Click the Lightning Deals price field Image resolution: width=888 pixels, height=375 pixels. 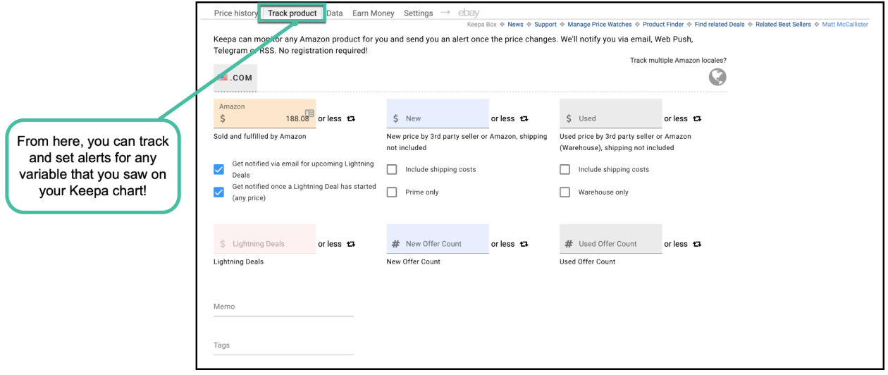[264, 239]
